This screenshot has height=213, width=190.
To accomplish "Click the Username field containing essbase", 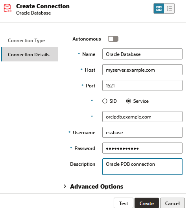I will point(142,132).
